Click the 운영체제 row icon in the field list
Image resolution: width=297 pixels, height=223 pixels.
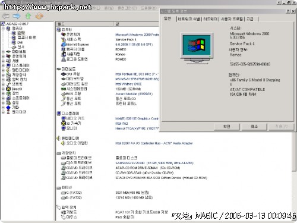pos(64,34)
